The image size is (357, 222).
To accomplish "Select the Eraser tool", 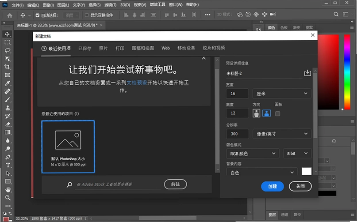I will point(7,124).
